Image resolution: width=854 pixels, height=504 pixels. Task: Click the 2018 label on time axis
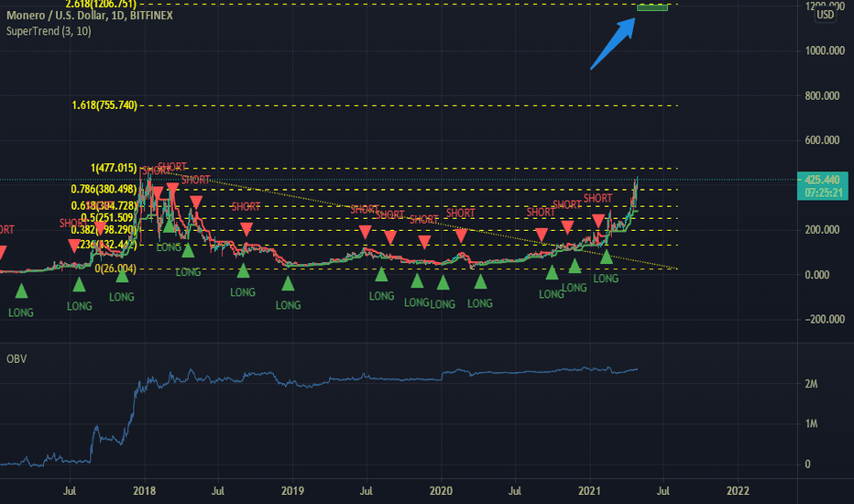145,491
